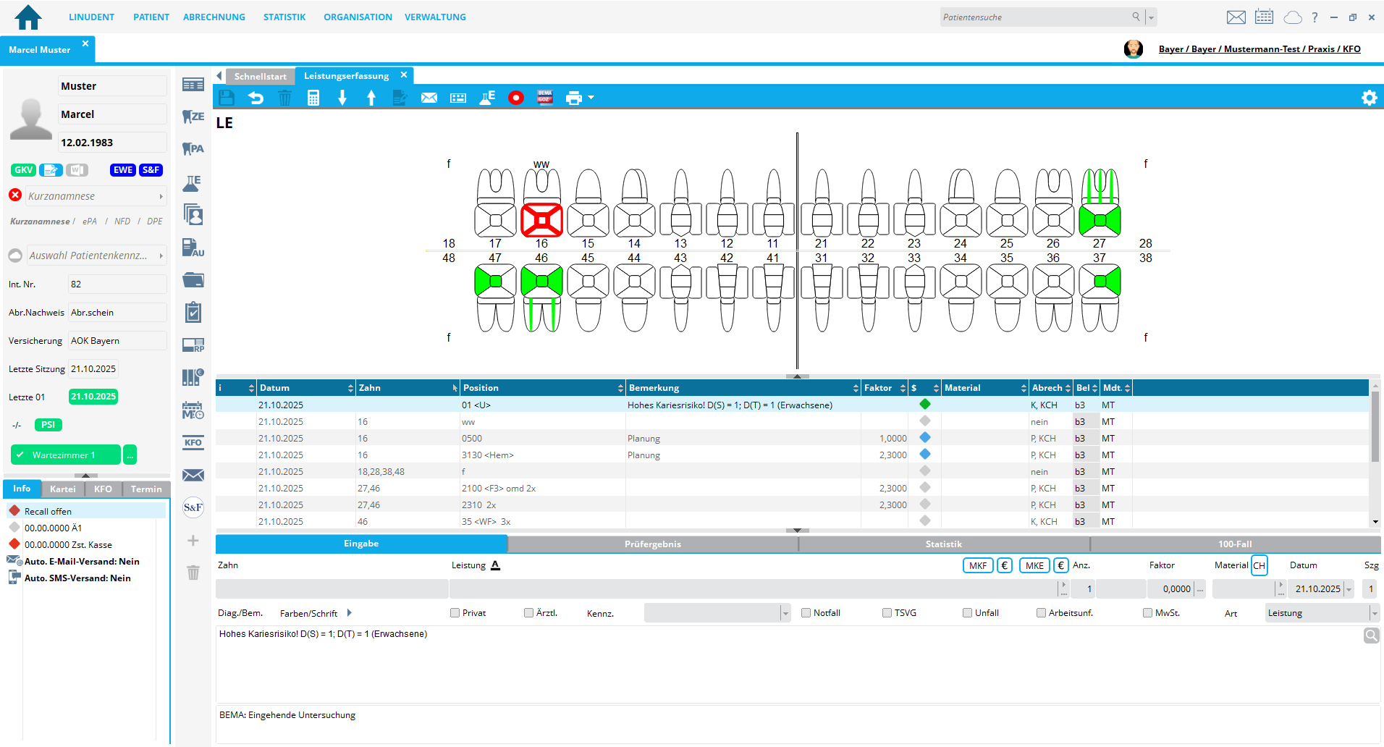Switch to the Prüfergebnis tab
The image size is (1384, 747).
pos(652,544)
